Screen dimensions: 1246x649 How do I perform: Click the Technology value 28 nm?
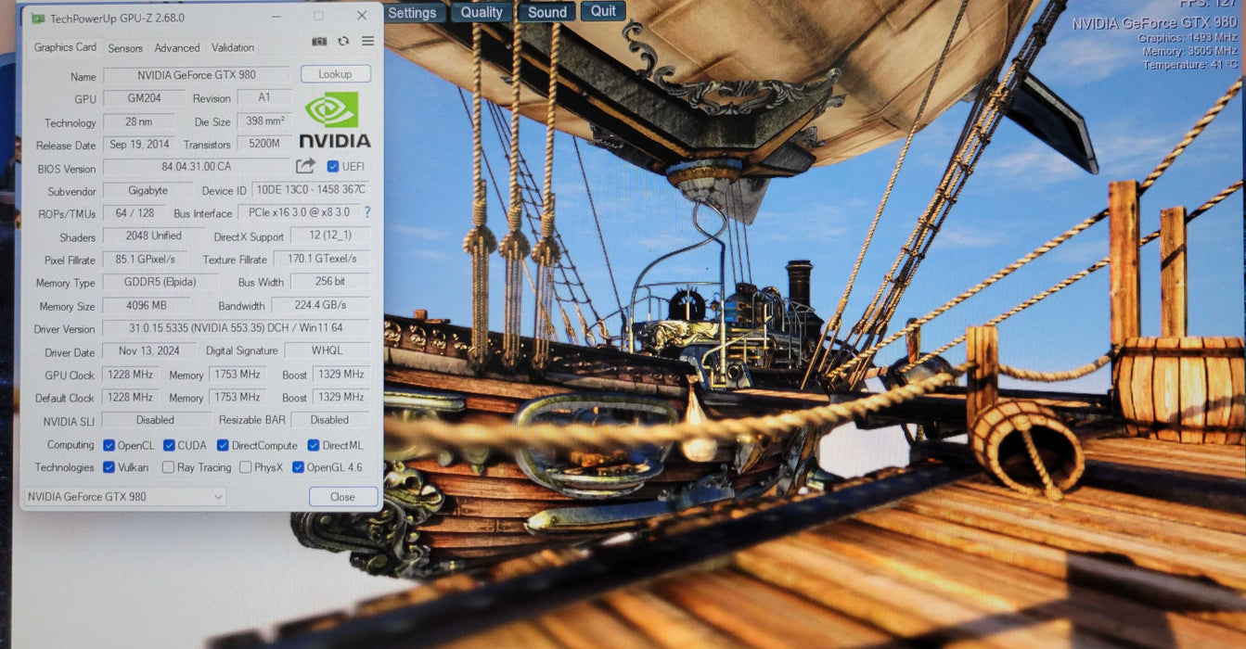click(x=138, y=121)
